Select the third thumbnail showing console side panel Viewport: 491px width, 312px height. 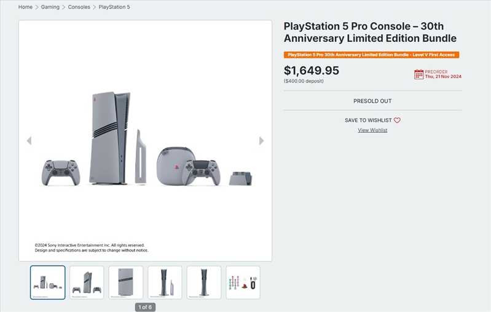[x=126, y=282]
